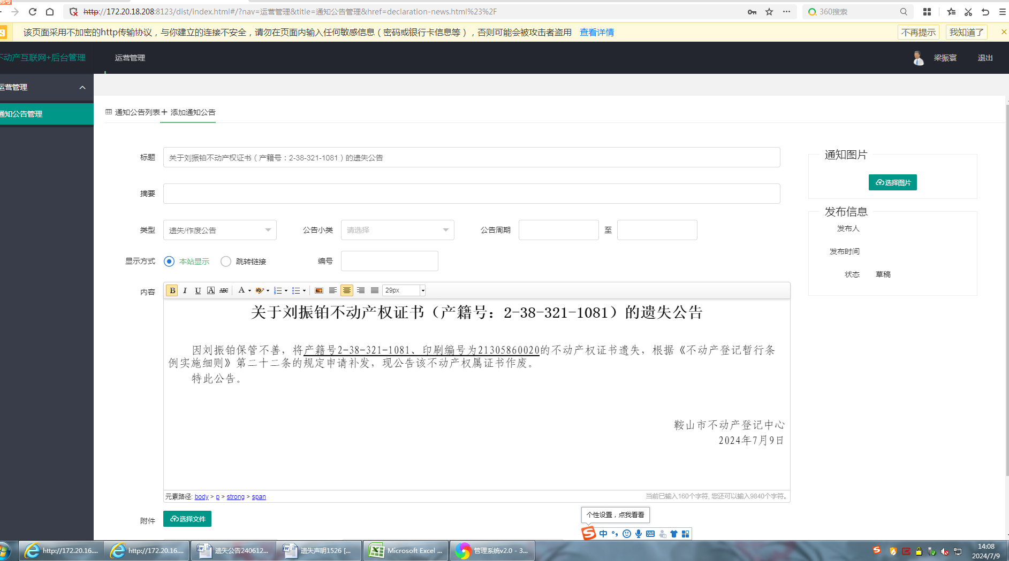The height and width of the screenshot is (561, 1009).
Task: Bookmark page with the star icon
Action: (769, 12)
